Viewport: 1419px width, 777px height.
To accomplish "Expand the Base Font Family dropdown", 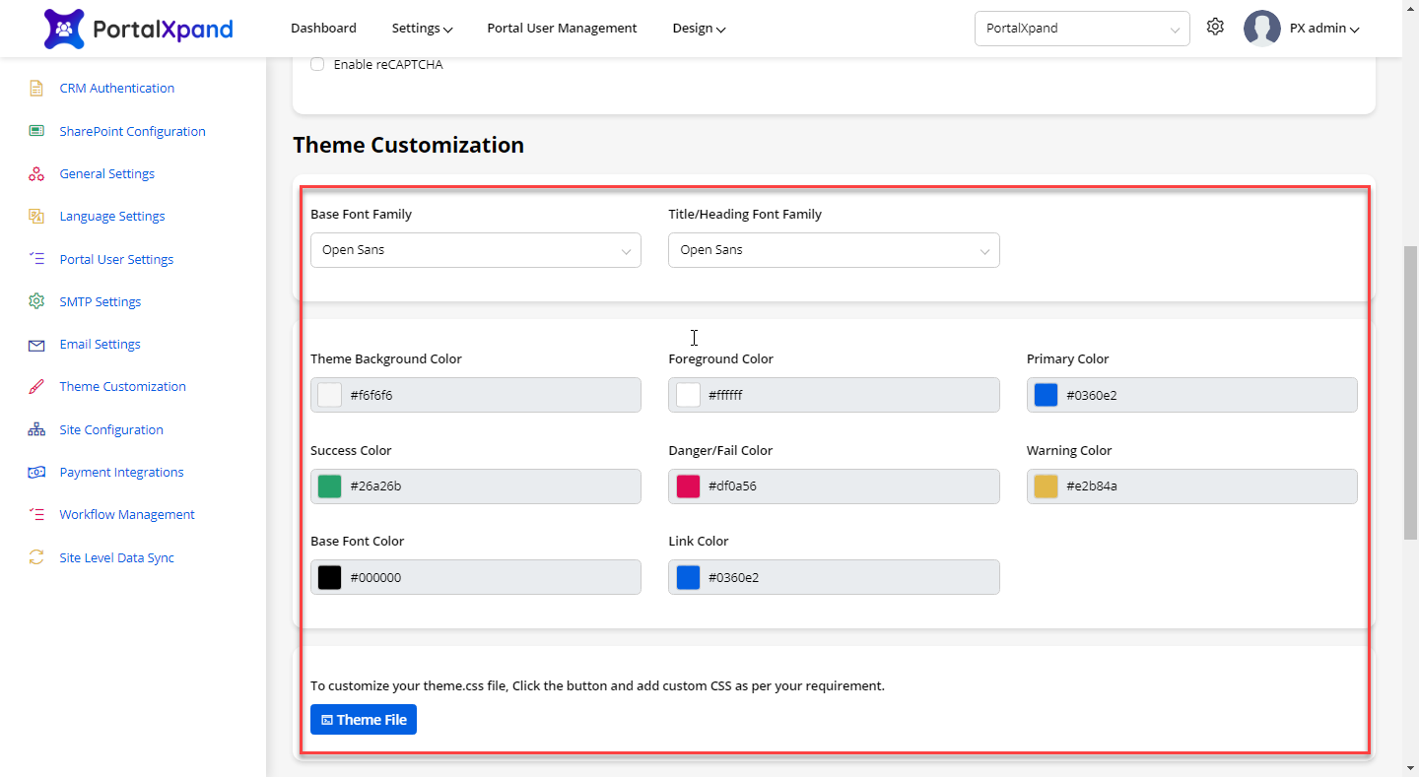I will [475, 250].
